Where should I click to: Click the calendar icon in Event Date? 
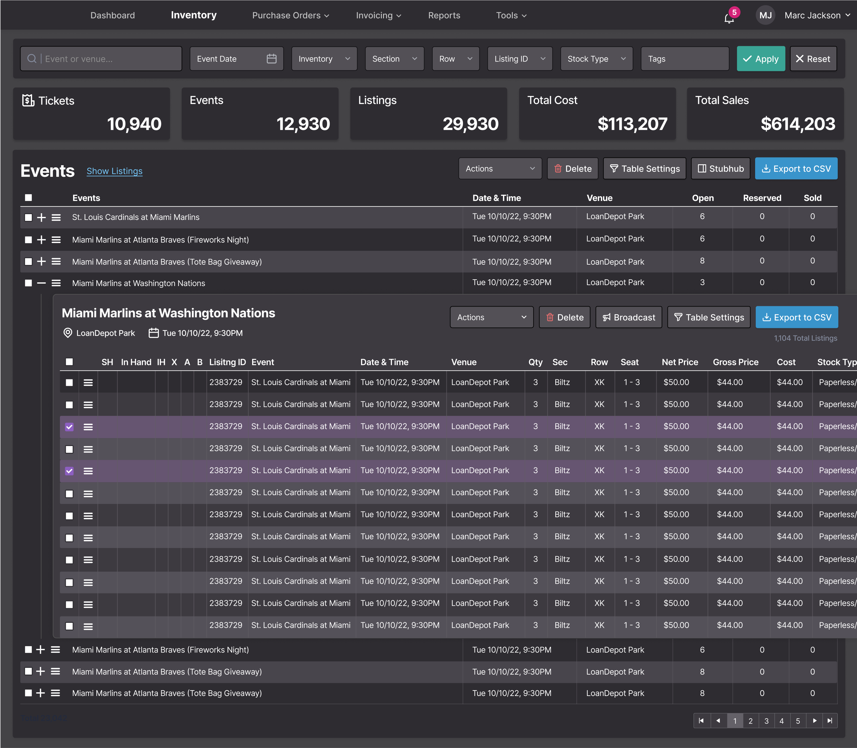[271, 59]
